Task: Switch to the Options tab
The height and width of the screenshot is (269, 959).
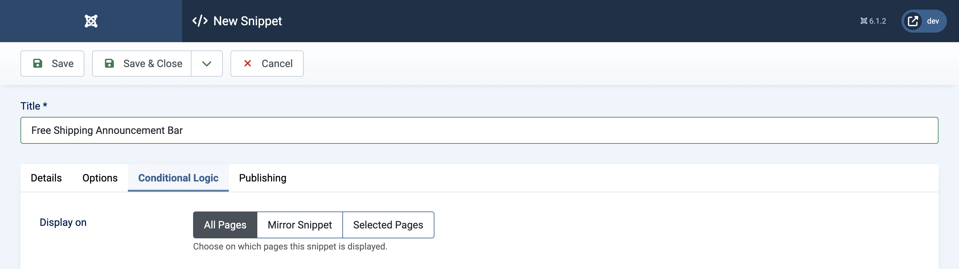Action: click(100, 178)
